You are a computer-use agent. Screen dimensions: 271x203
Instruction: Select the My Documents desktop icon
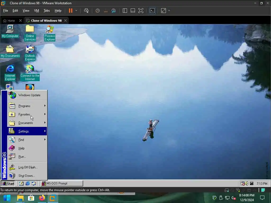click(10, 51)
